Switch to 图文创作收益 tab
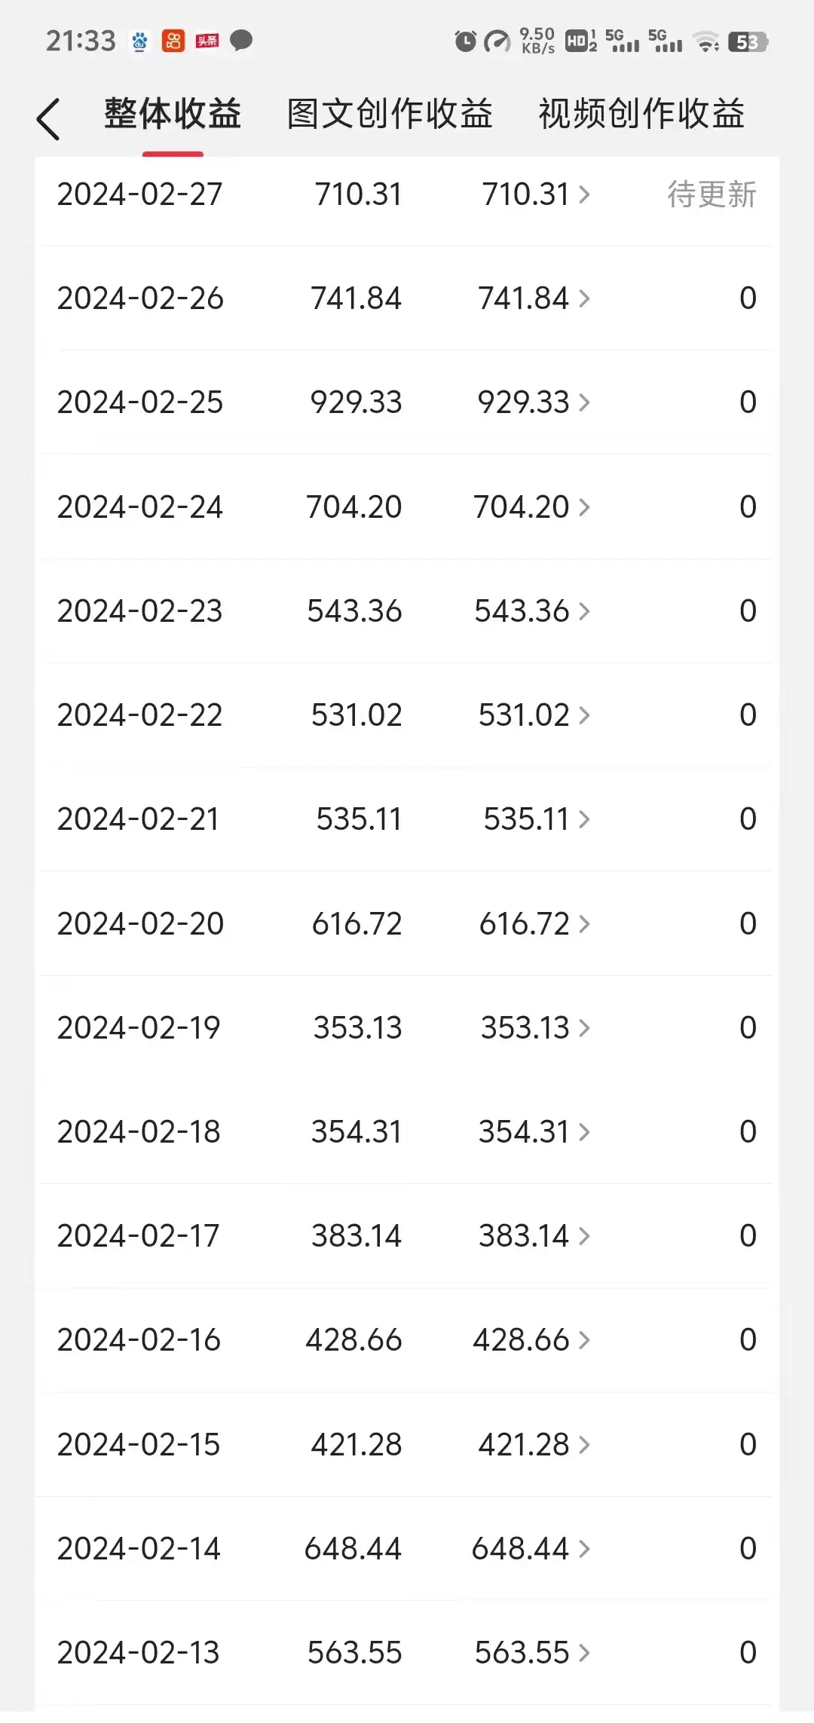The height and width of the screenshot is (1723, 814). pos(390,115)
